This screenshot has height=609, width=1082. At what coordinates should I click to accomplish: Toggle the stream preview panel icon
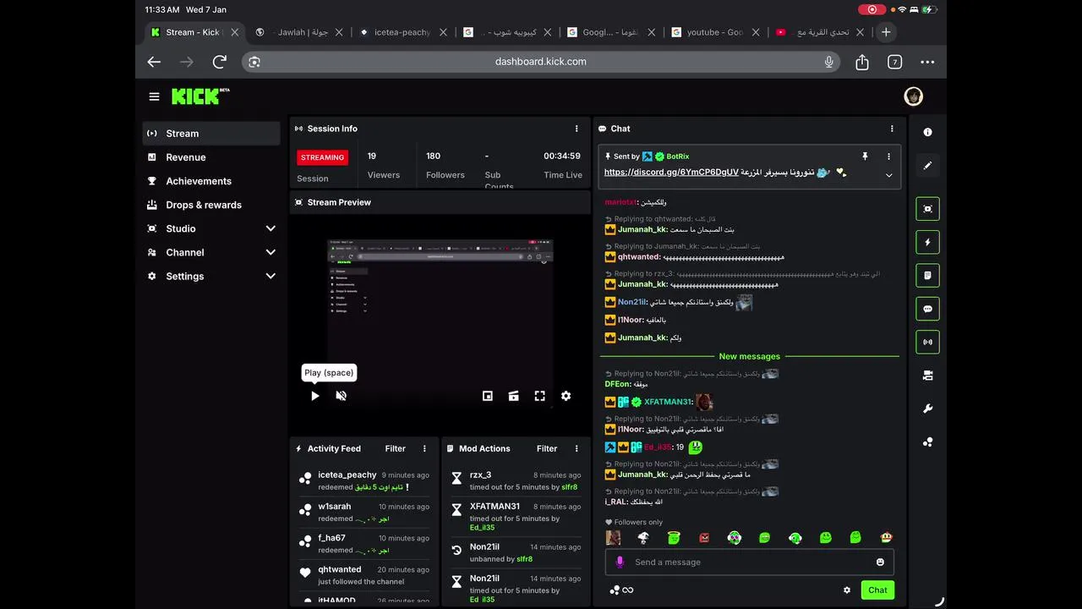pyautogui.click(x=927, y=209)
